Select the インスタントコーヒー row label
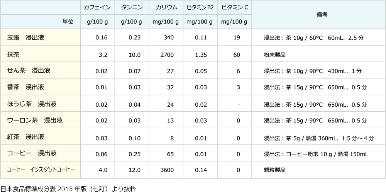Screen dimensions: 386x192 coord(41,170)
